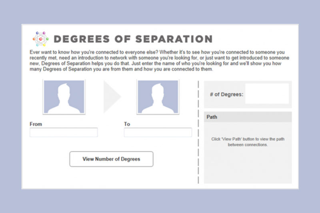Click the 'View Path' hint text
Image resolution: width=320 pixels, height=213 pixels.
248,142
